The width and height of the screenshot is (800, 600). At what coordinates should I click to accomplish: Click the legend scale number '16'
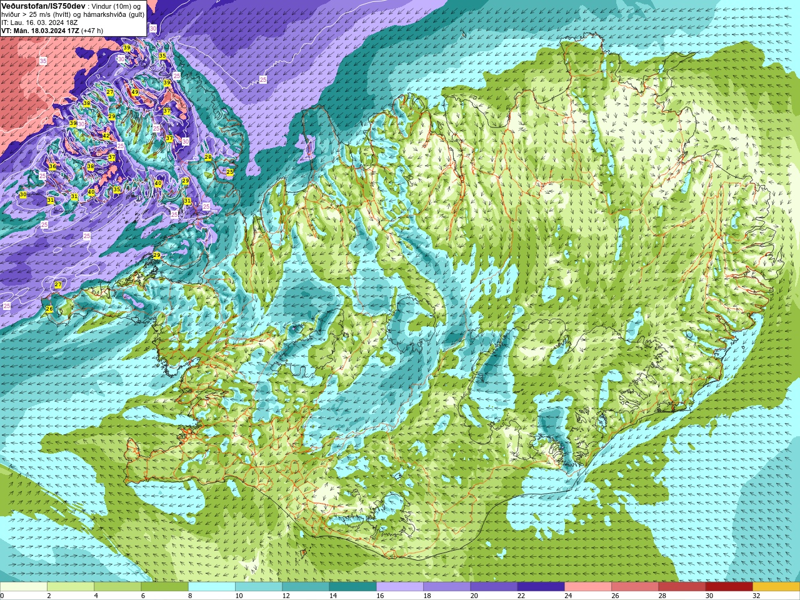pyautogui.click(x=380, y=596)
